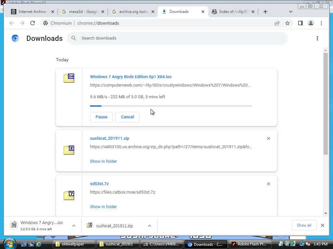This screenshot has width=333, height=249.
Task: Click the ISO file icon
Action: [x=69, y=78]
